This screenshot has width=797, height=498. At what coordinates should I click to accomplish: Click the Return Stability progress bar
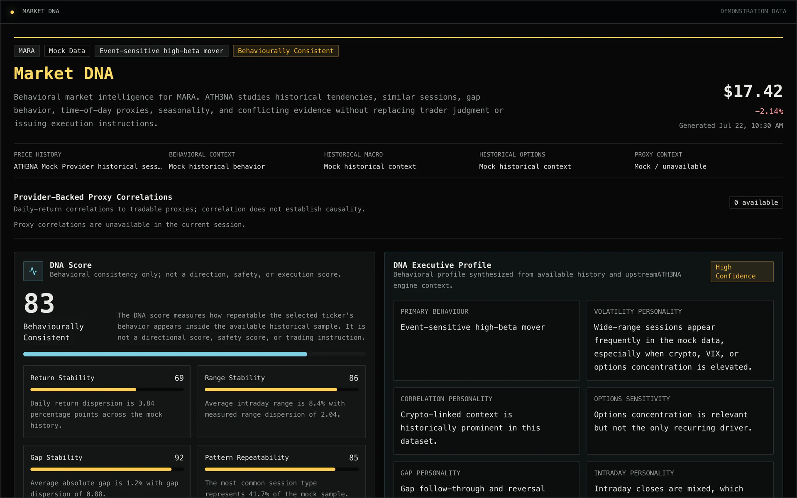[107, 390]
